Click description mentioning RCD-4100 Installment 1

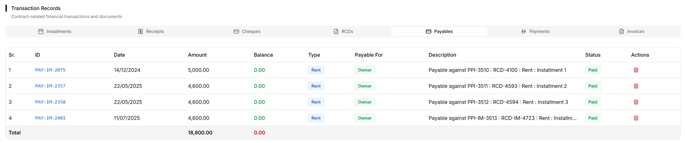pyautogui.click(x=497, y=70)
